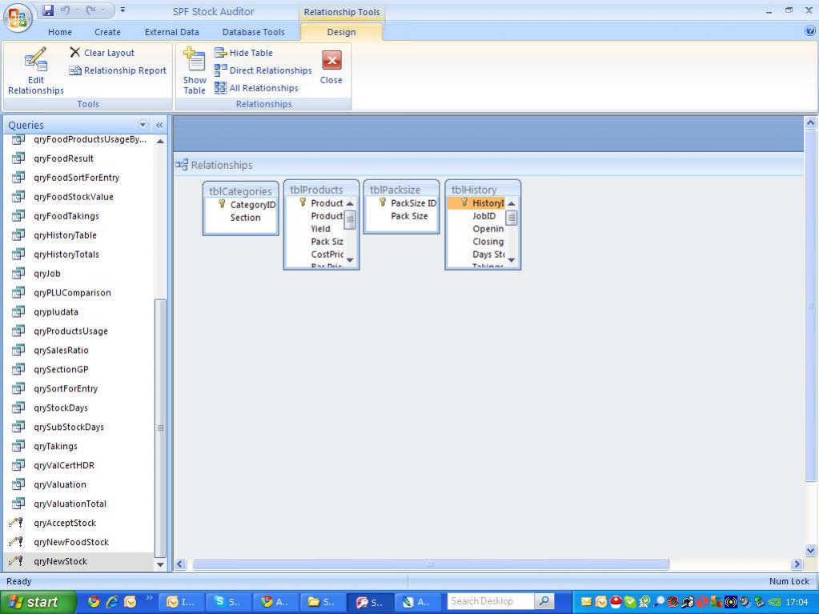Switch to the Home ribbon tab

tap(60, 32)
